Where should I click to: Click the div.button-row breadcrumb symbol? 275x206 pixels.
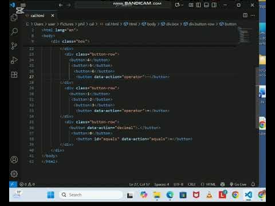tap(199, 24)
